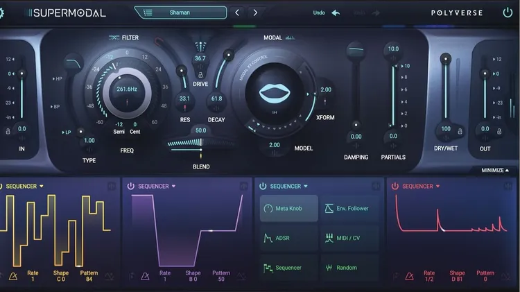The image size is (520, 292).
Task: Select ADSR modulator
Action: pyautogui.click(x=289, y=238)
